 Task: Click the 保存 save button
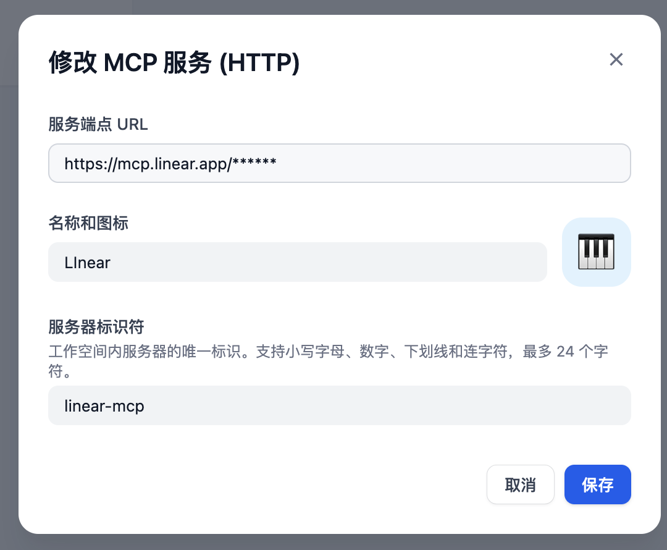point(597,484)
